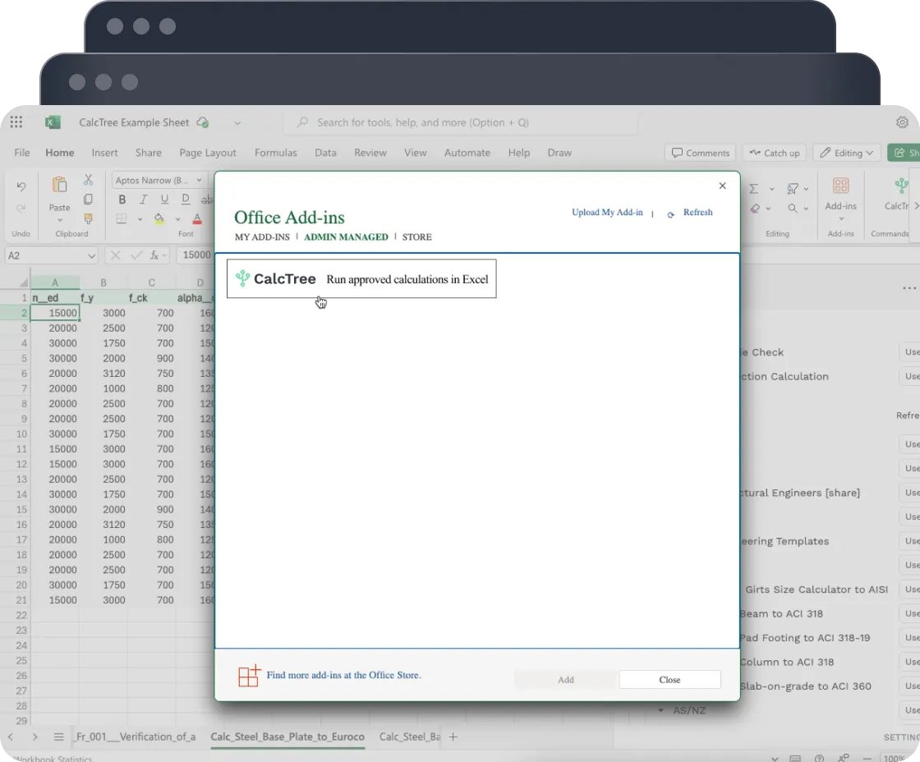
Task: Click the Paste clipboard icon
Action: pos(59,185)
